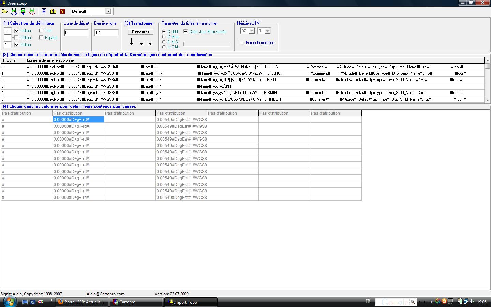Click the save icon with blue dot
491x307 pixels.
pyautogui.click(x=23, y=11)
